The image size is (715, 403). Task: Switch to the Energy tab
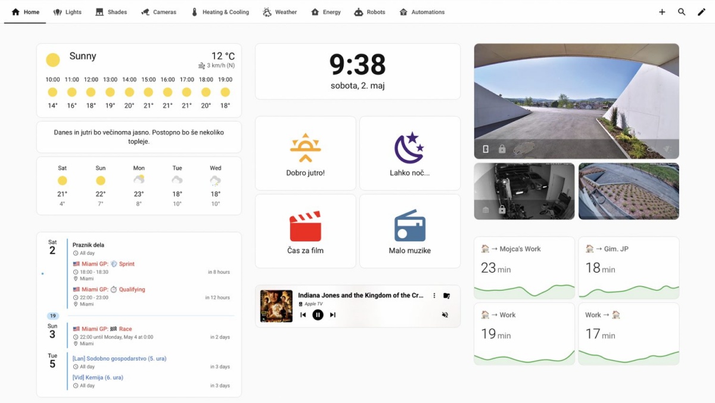[x=326, y=12]
